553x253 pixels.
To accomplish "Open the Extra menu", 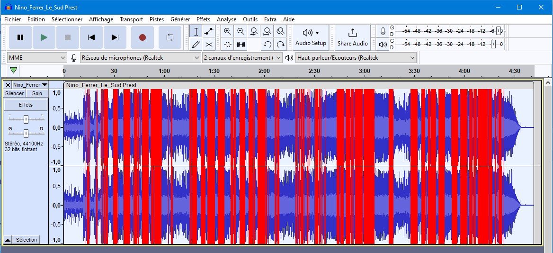I will (x=270, y=19).
